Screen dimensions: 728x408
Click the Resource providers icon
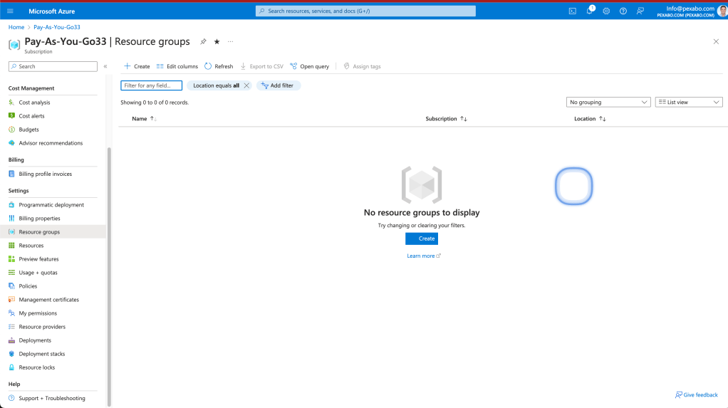(x=11, y=326)
